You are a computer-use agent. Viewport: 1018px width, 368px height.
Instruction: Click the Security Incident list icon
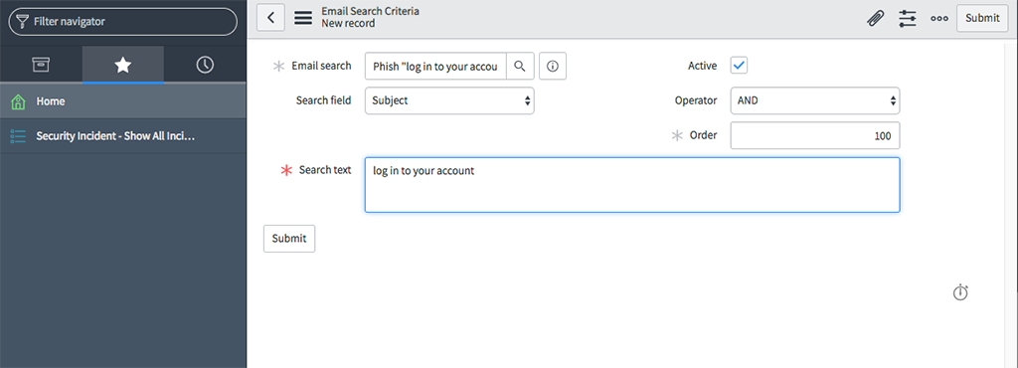(18, 135)
